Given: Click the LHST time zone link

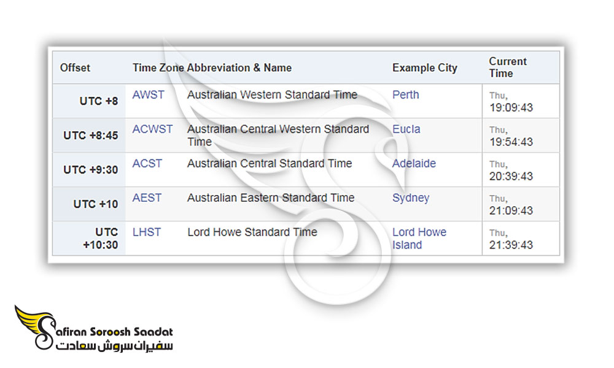Looking at the screenshot, I should click(147, 232).
